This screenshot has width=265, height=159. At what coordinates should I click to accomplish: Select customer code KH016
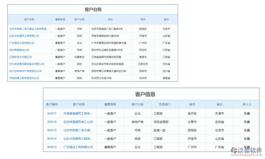coord(52,122)
